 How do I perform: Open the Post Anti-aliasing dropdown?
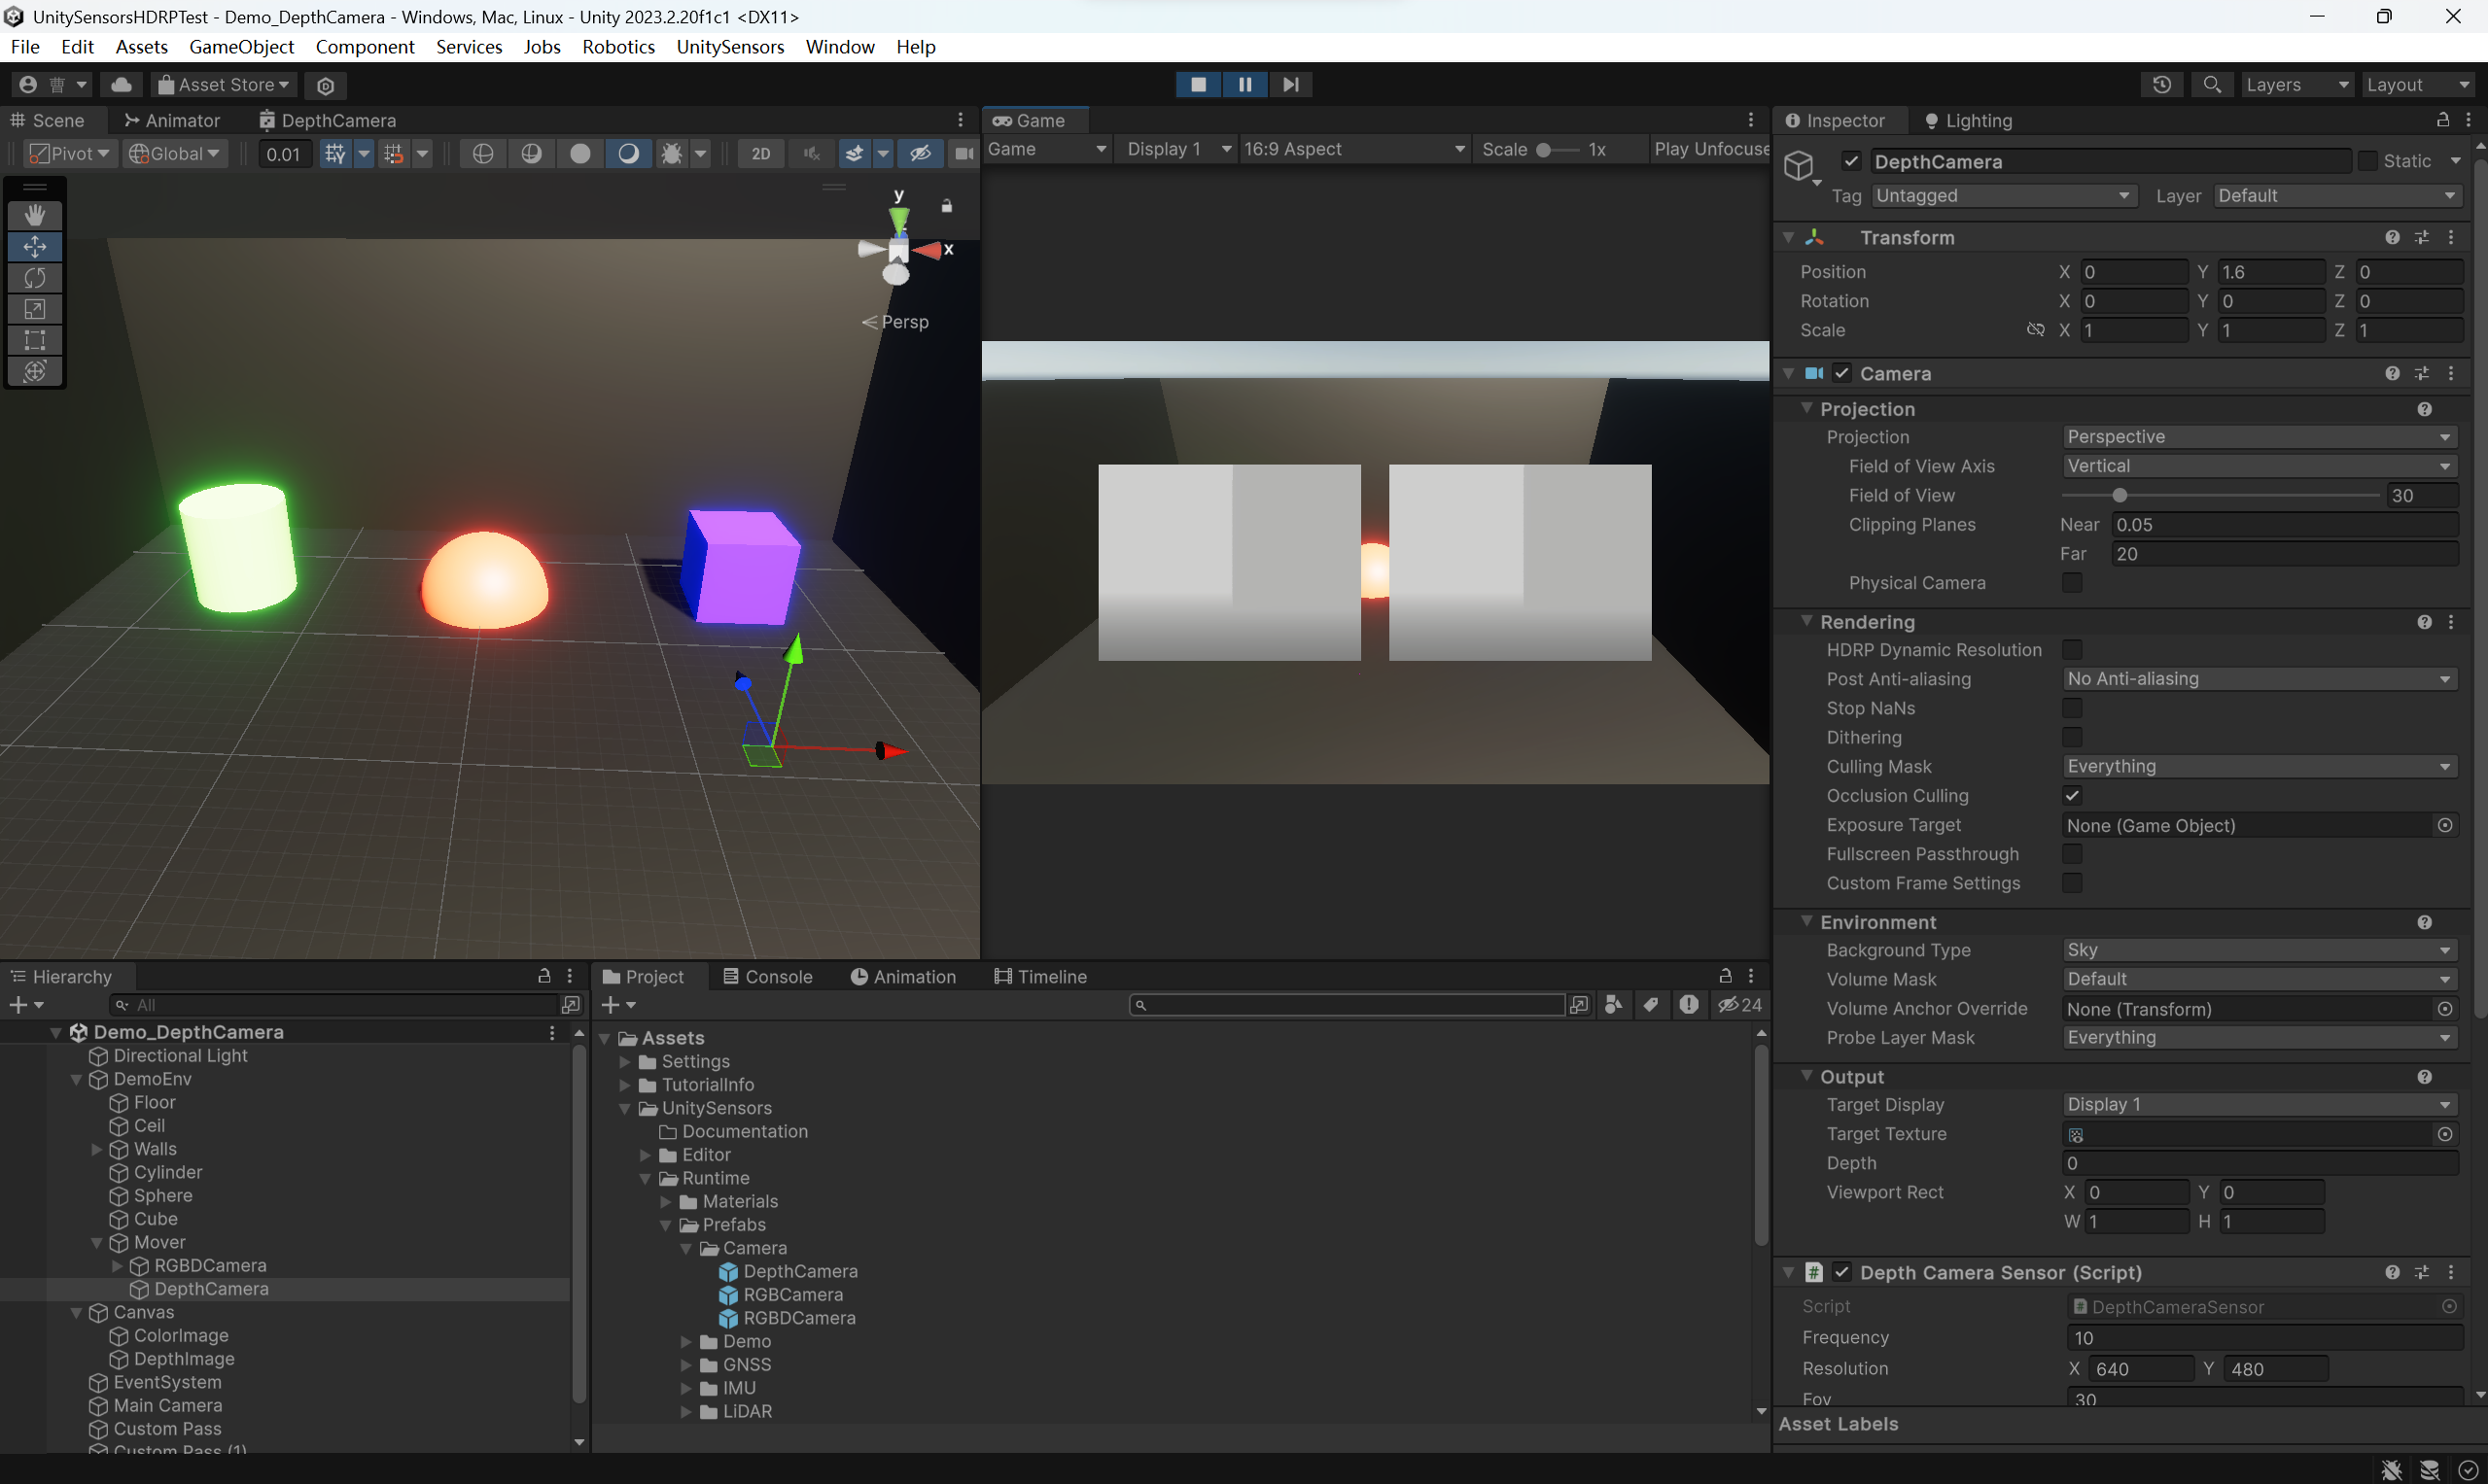[2259, 679]
